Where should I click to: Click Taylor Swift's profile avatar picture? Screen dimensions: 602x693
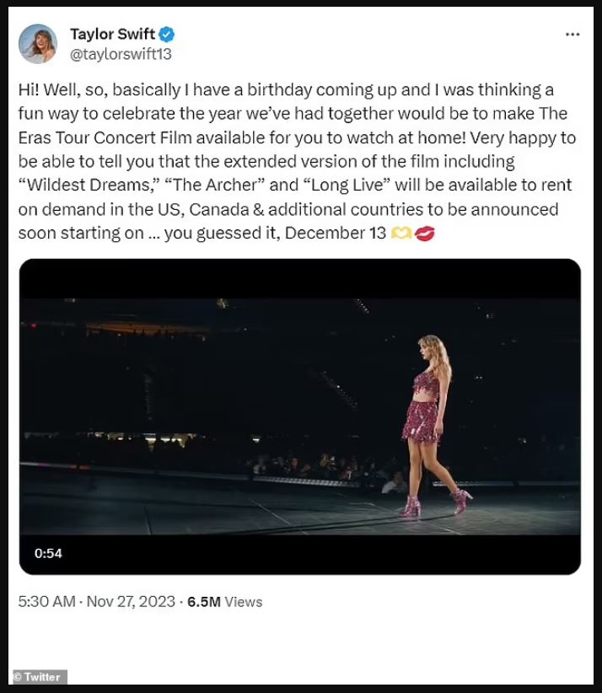pyautogui.click(x=38, y=44)
